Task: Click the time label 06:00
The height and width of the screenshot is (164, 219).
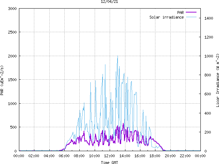Action: coord(64,156)
